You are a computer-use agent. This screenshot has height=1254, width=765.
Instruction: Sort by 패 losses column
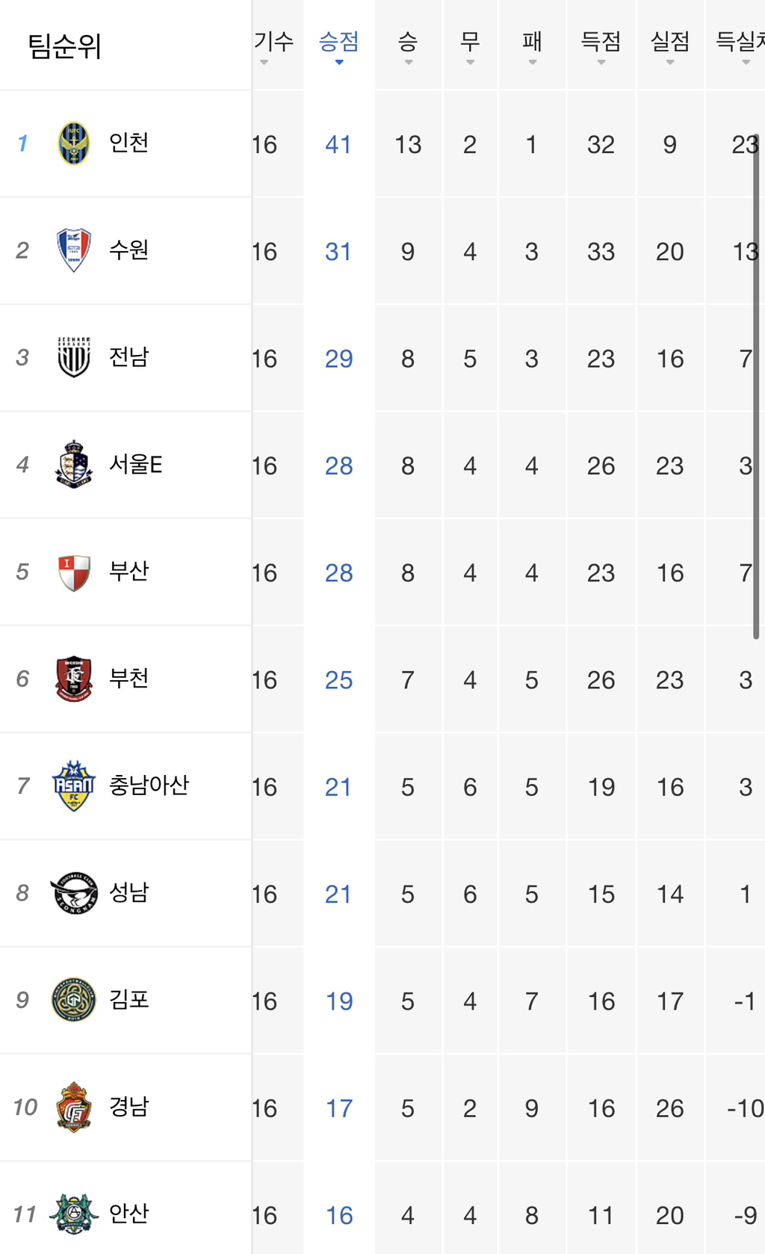click(x=532, y=46)
